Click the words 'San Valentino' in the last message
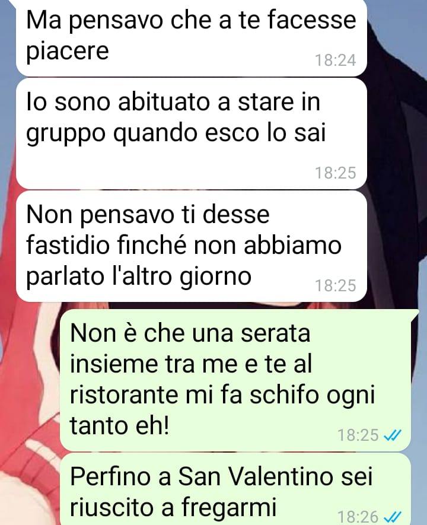Viewport: 427px width, 525px height. pos(256,476)
